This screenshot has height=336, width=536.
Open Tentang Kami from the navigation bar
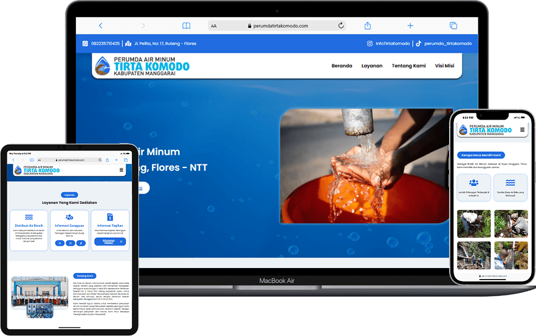[x=408, y=66]
